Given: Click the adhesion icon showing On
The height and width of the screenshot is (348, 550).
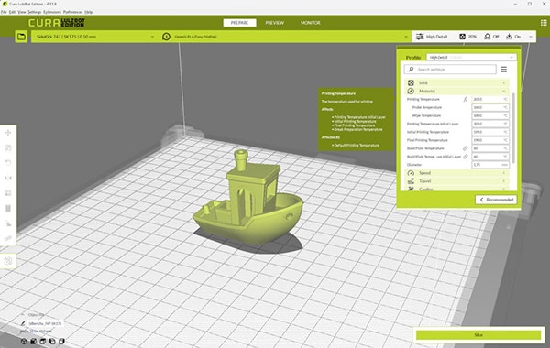Looking at the screenshot, I should (x=509, y=37).
